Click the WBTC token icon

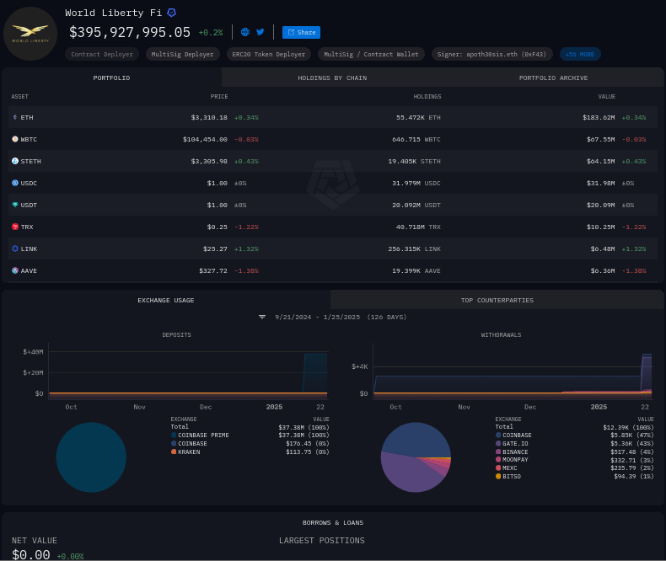(15, 139)
